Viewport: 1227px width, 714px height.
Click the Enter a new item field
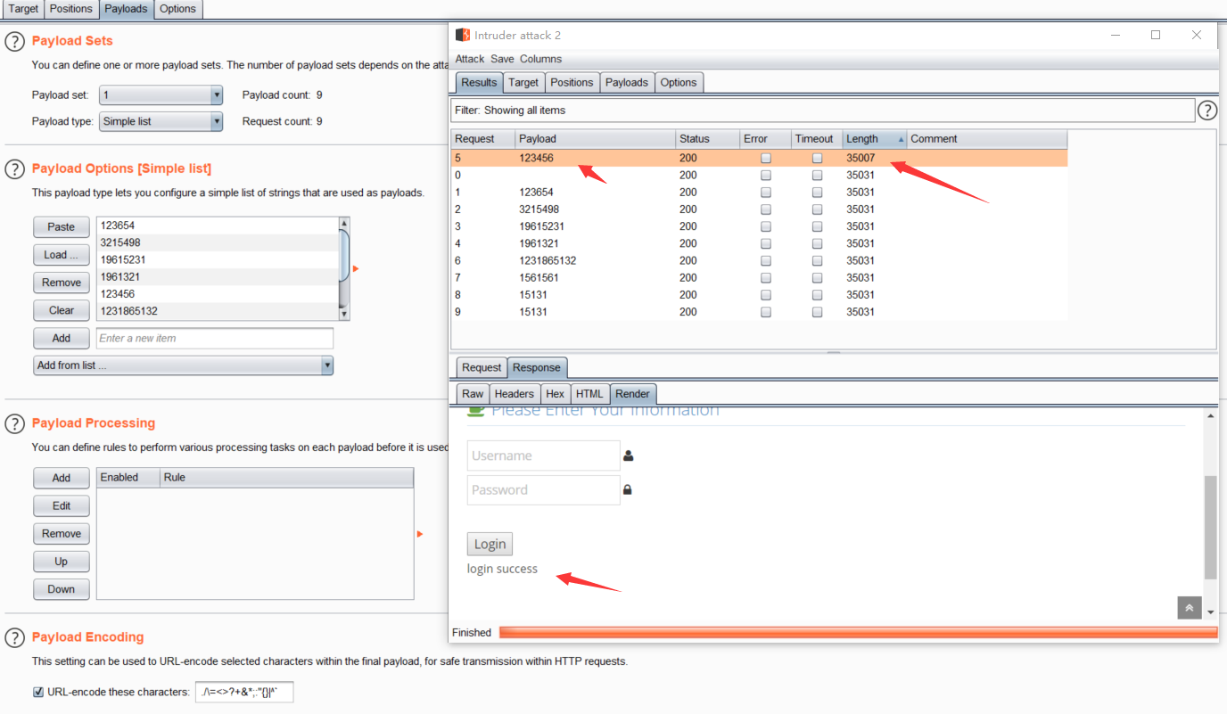pos(214,339)
